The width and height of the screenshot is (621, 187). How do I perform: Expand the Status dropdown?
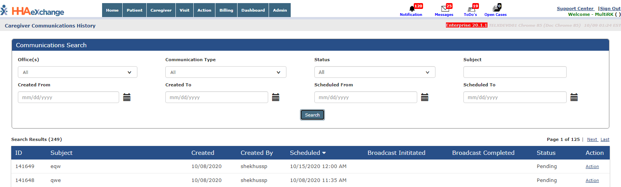tap(375, 72)
